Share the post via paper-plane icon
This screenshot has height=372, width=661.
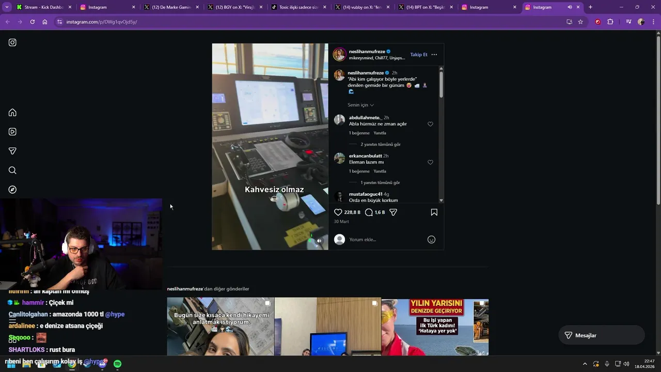[x=393, y=212]
